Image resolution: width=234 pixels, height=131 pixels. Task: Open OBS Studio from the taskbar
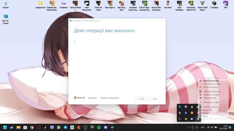85,127
